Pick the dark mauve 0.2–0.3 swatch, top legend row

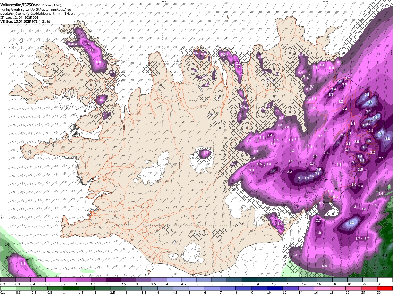click(8, 280)
